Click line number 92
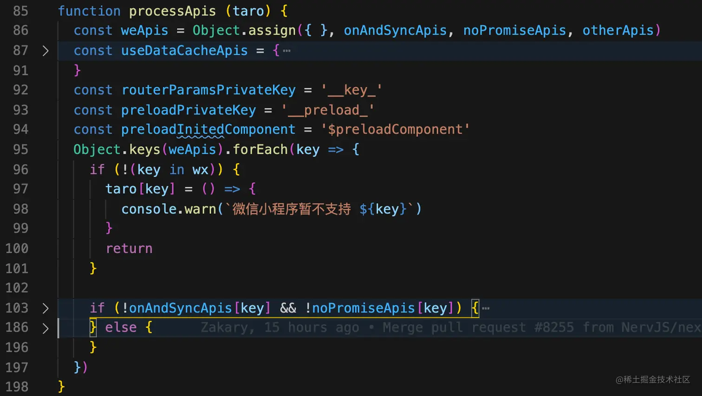Image resolution: width=702 pixels, height=396 pixels. [20, 90]
